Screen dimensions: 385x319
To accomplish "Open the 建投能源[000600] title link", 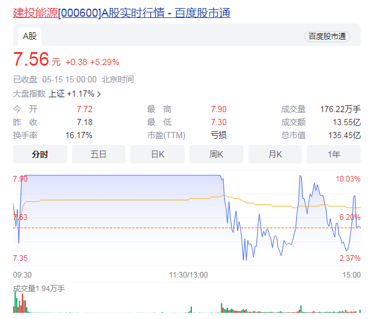I will pyautogui.click(x=121, y=12).
